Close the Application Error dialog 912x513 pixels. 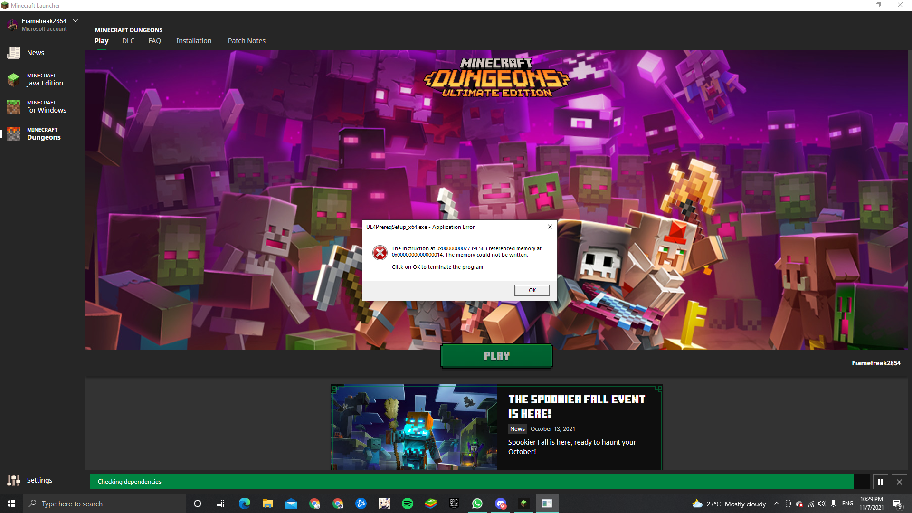coord(550,227)
